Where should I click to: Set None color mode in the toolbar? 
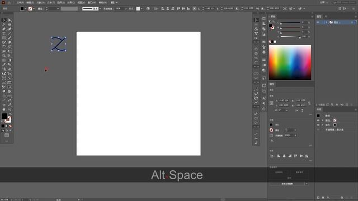click(10, 126)
